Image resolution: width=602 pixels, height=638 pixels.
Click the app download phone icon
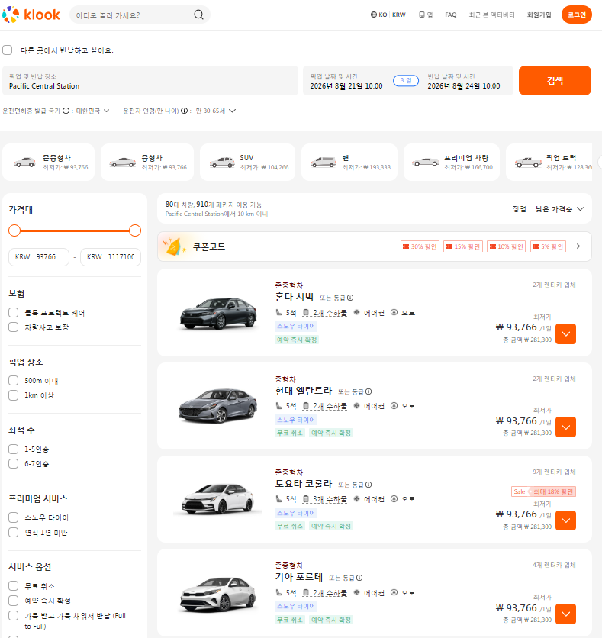pyautogui.click(x=422, y=14)
